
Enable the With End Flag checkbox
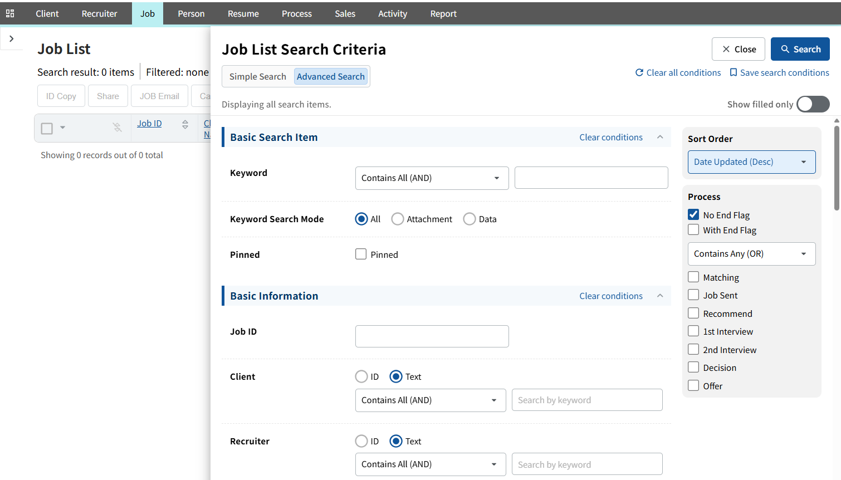[693, 229]
